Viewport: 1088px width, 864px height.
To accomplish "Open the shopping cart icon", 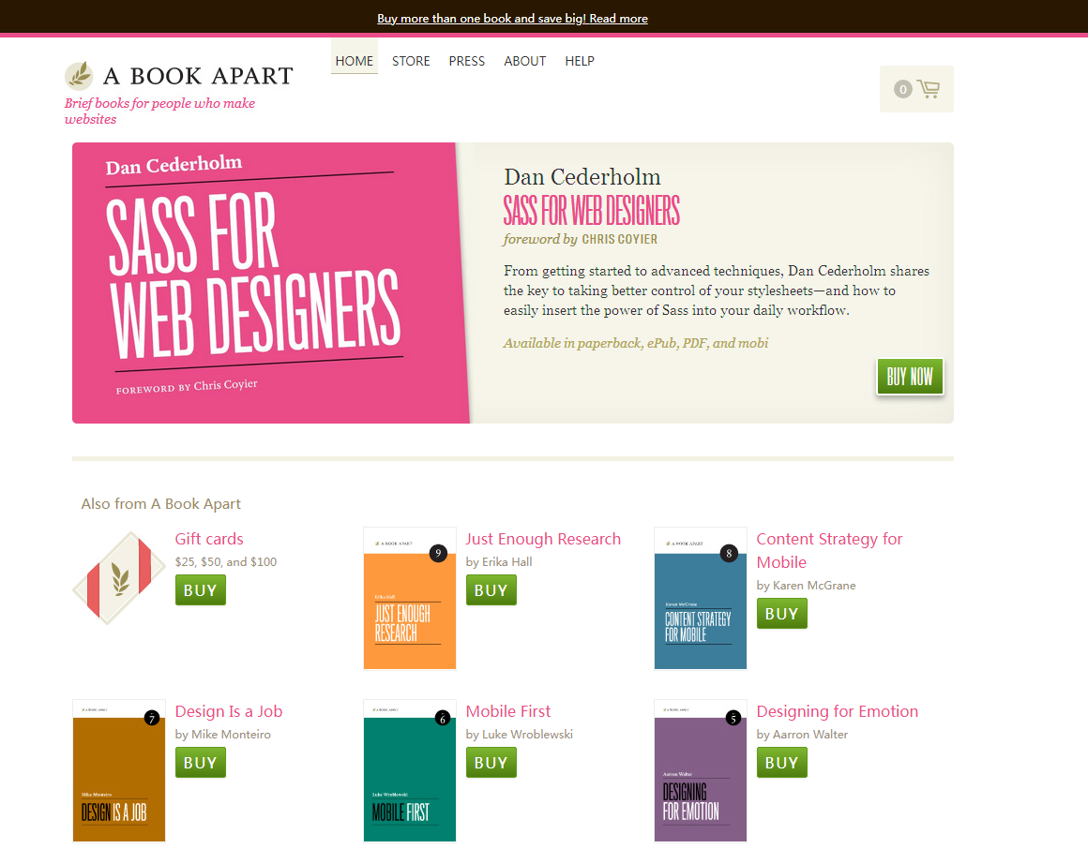I will click(929, 89).
